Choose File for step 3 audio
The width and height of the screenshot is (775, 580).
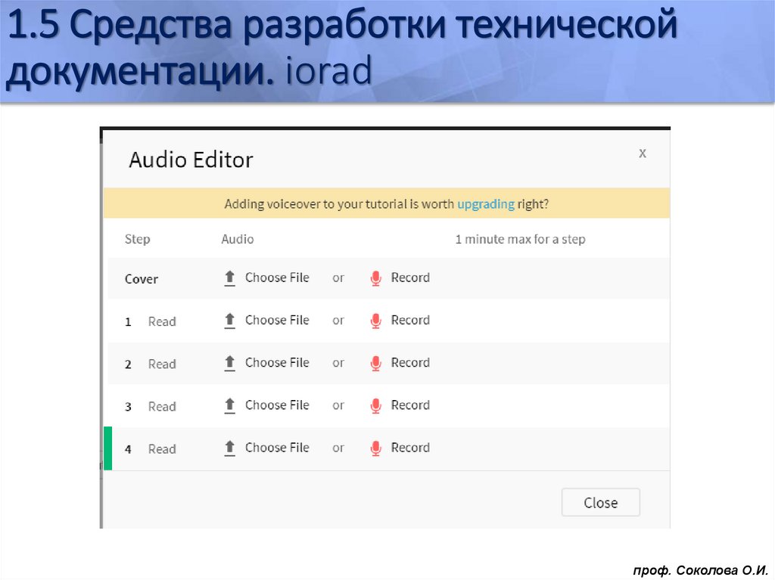pos(276,405)
